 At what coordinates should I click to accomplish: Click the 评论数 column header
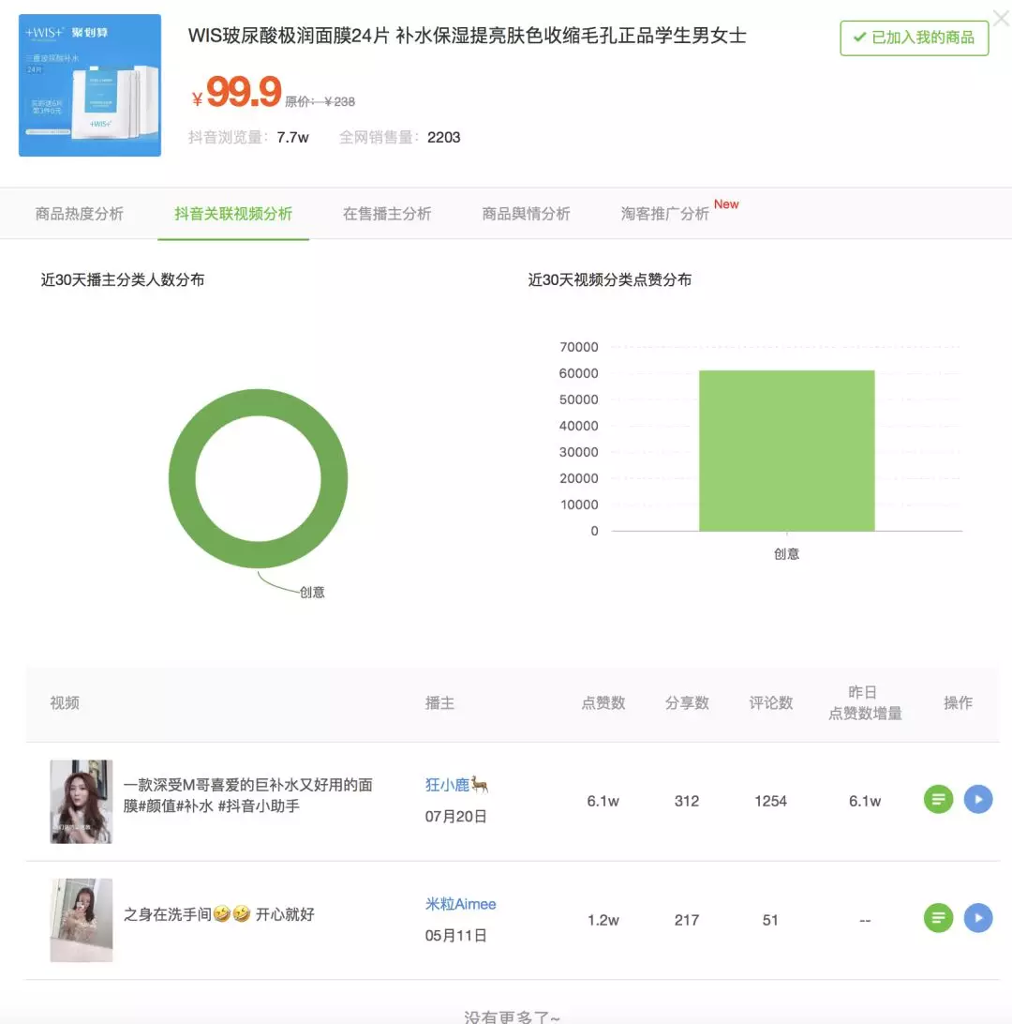click(770, 702)
